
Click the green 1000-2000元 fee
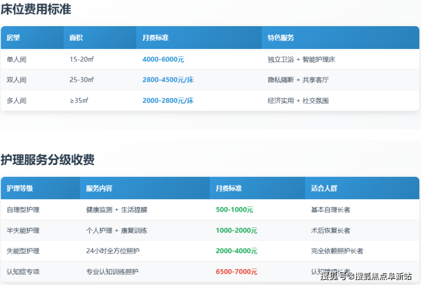(x=237, y=230)
